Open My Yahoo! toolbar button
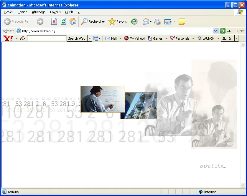The height and width of the screenshot is (196, 247). [134, 38]
